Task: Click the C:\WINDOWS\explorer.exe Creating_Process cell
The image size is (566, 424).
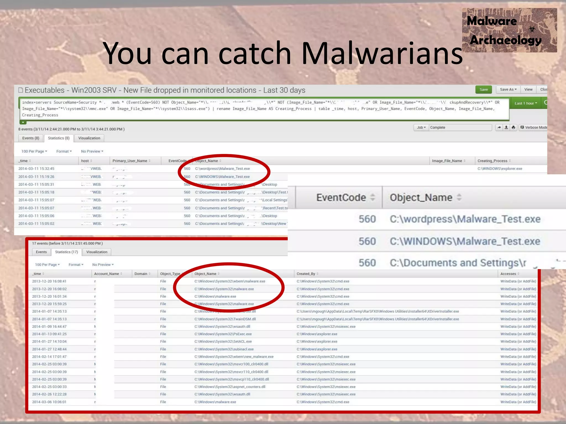Action: tap(500, 169)
